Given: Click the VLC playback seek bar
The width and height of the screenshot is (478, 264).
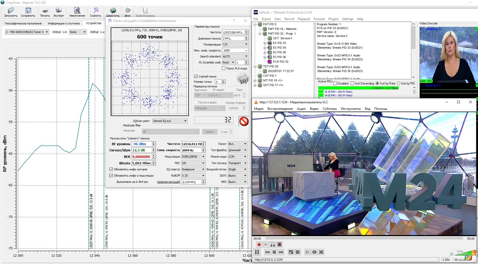Looking at the screenshot, I should [x=364, y=239].
